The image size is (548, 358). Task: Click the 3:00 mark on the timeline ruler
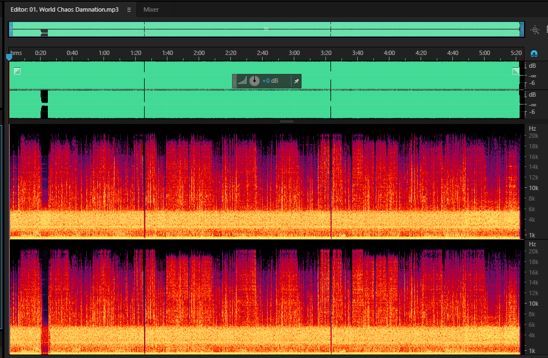294,53
